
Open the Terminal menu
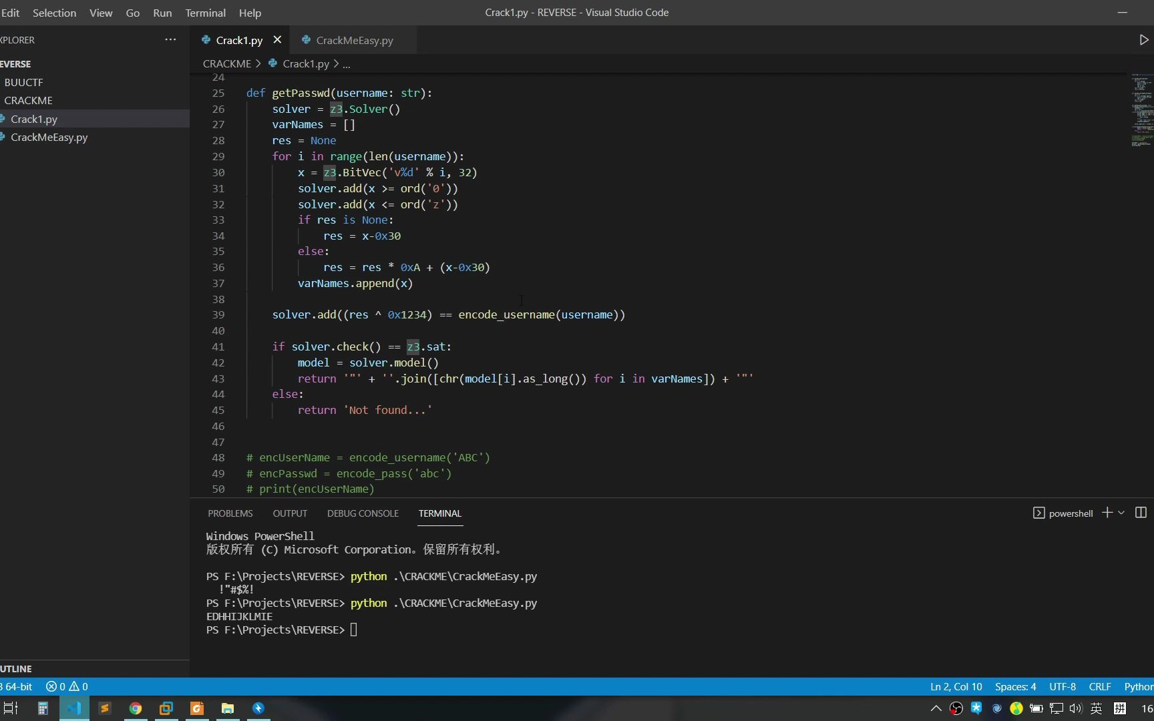205,13
